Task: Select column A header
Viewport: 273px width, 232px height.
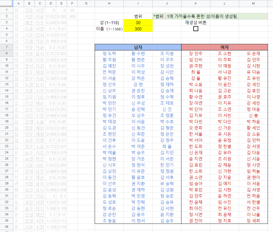Action: pyautogui.click(x=18, y=3)
